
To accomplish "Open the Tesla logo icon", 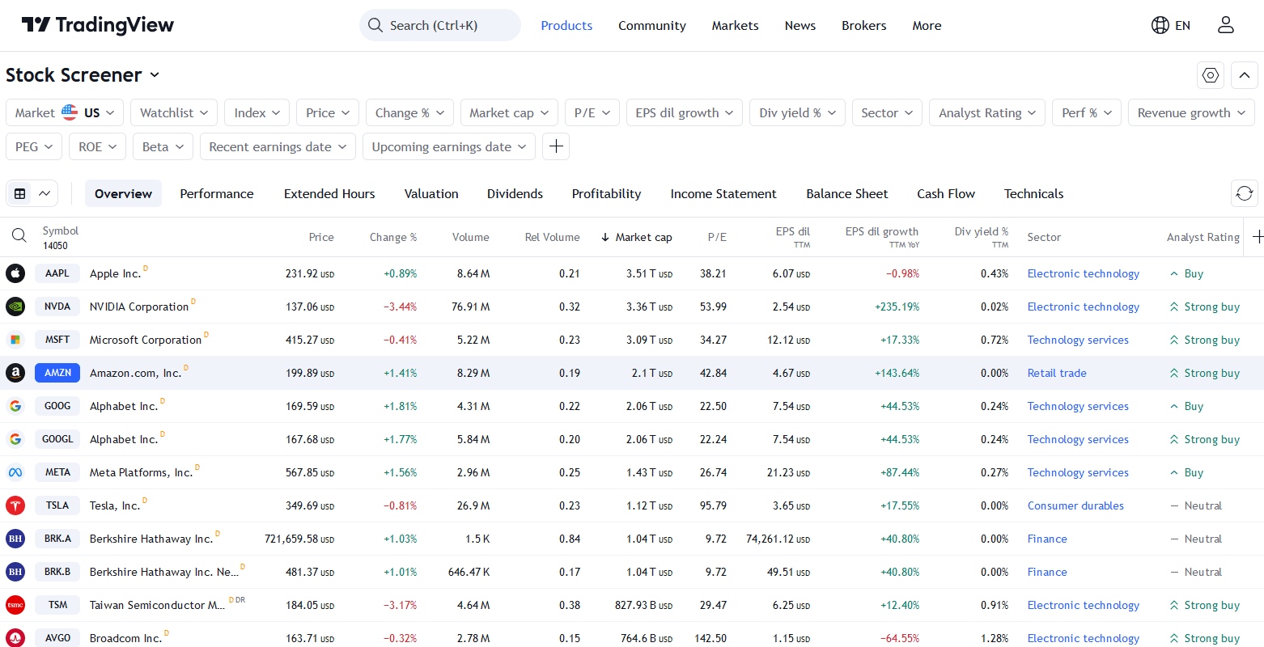I will coord(15,505).
